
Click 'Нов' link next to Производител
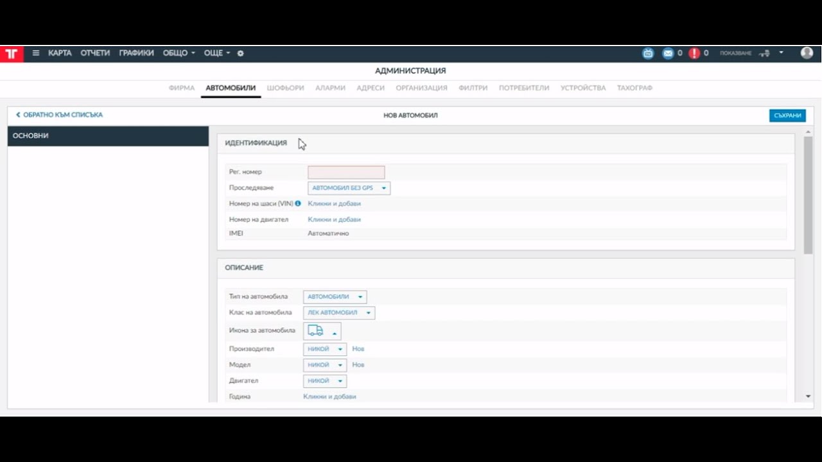[358, 349]
